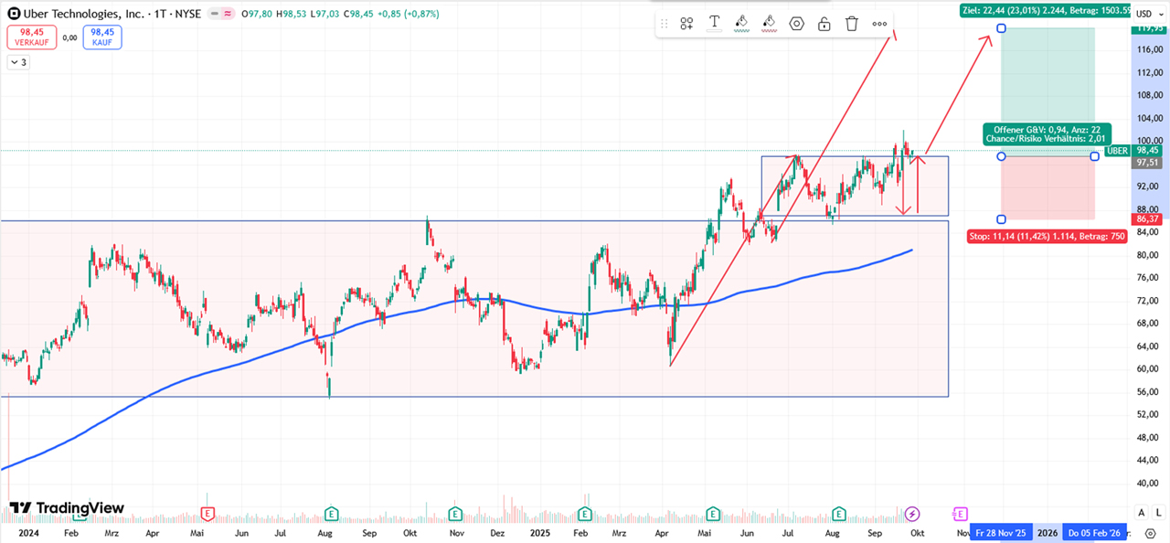The width and height of the screenshot is (1170, 543).
Task: Open the USD currency dropdown
Action: pyautogui.click(x=1148, y=14)
